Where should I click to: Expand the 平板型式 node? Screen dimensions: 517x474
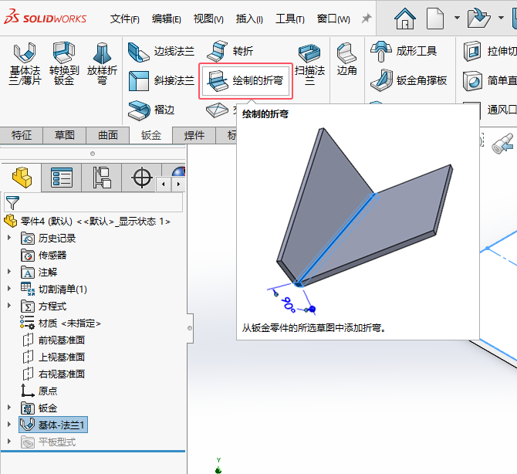click(x=9, y=441)
